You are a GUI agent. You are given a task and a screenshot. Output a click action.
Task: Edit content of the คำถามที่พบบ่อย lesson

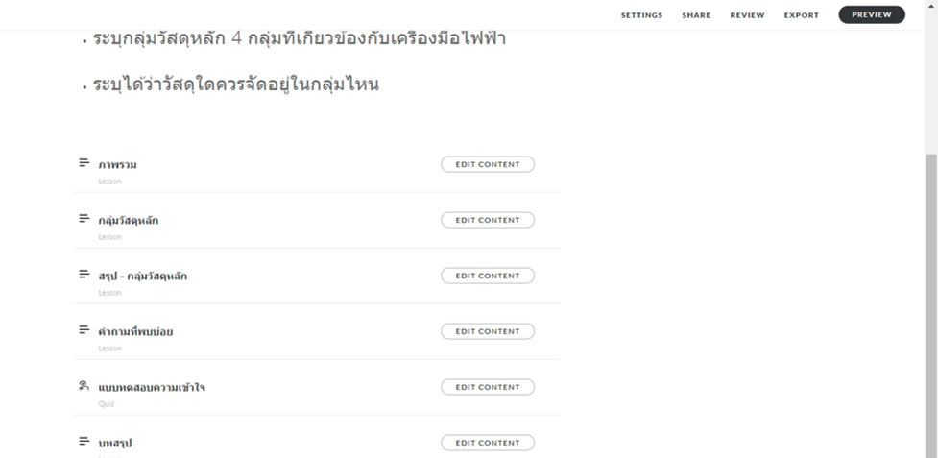pos(488,331)
